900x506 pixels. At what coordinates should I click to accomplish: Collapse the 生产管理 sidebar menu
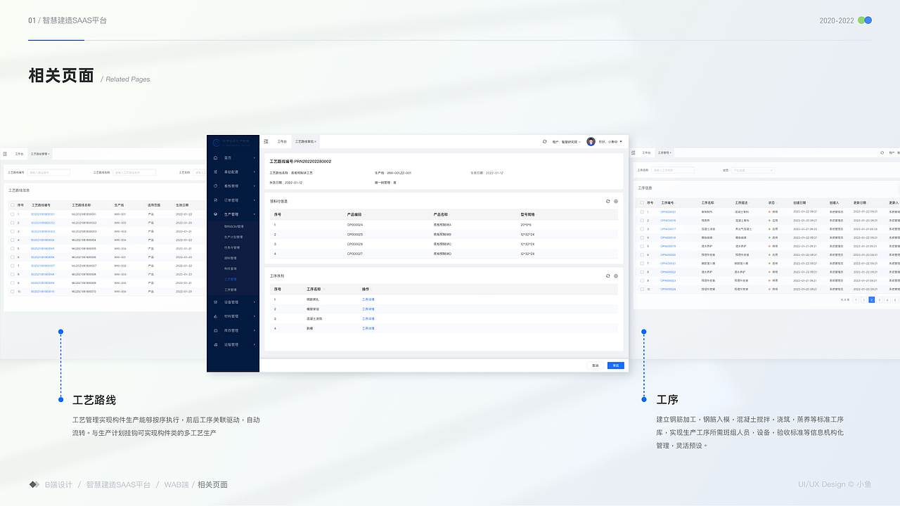point(255,214)
